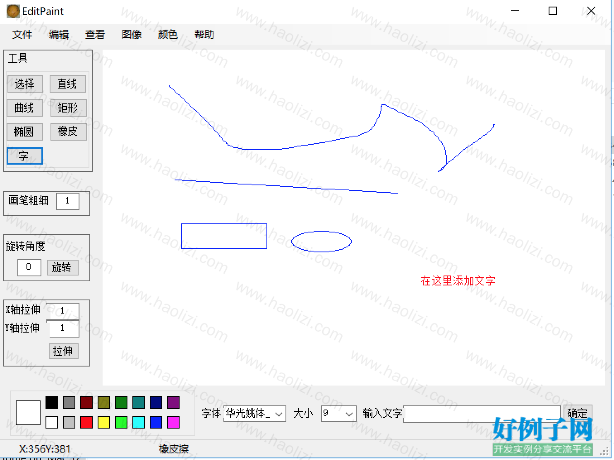
Task: Pick the bright blue color swatch
Action: pos(156,422)
